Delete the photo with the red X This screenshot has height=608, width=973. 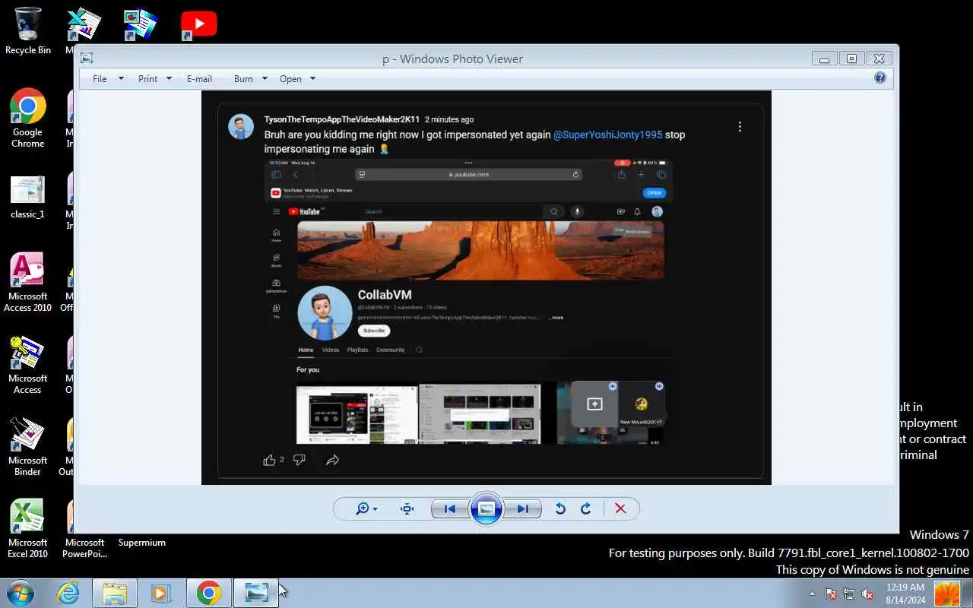(620, 508)
